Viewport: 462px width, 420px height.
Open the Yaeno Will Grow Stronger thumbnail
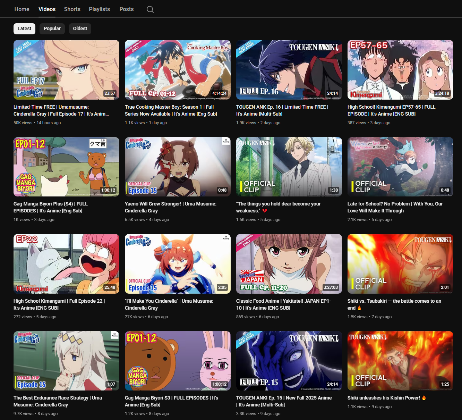(178, 167)
